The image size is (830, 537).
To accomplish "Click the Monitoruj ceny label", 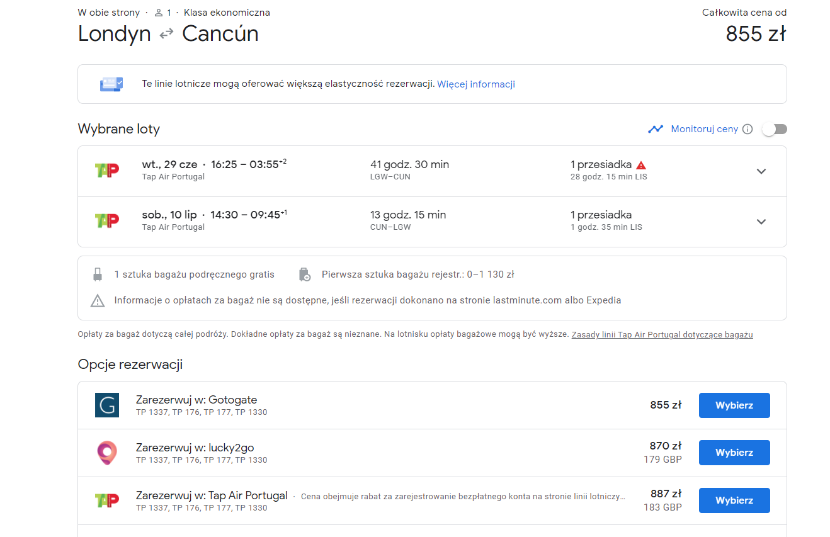I will 704,129.
